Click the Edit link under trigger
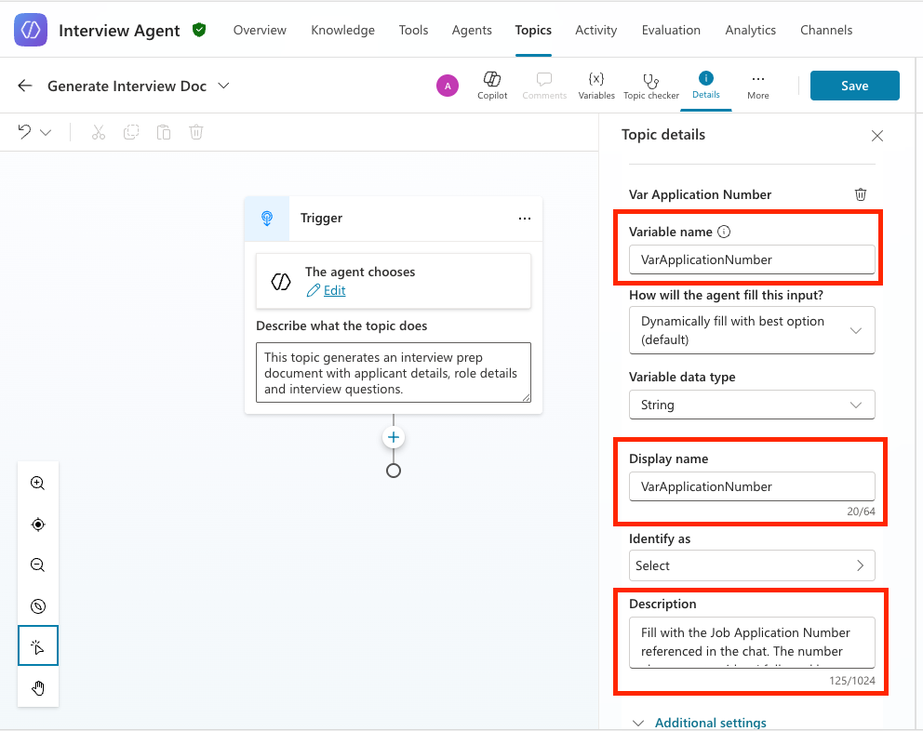 tap(334, 290)
